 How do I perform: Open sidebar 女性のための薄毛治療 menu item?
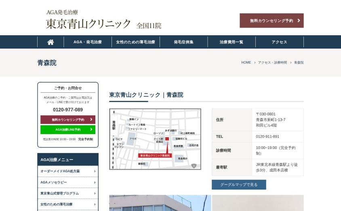[68, 205]
